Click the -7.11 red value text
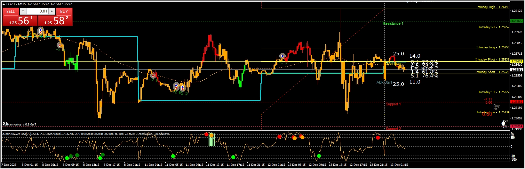Screen dimensions: 525x169 [x=488, y=100]
